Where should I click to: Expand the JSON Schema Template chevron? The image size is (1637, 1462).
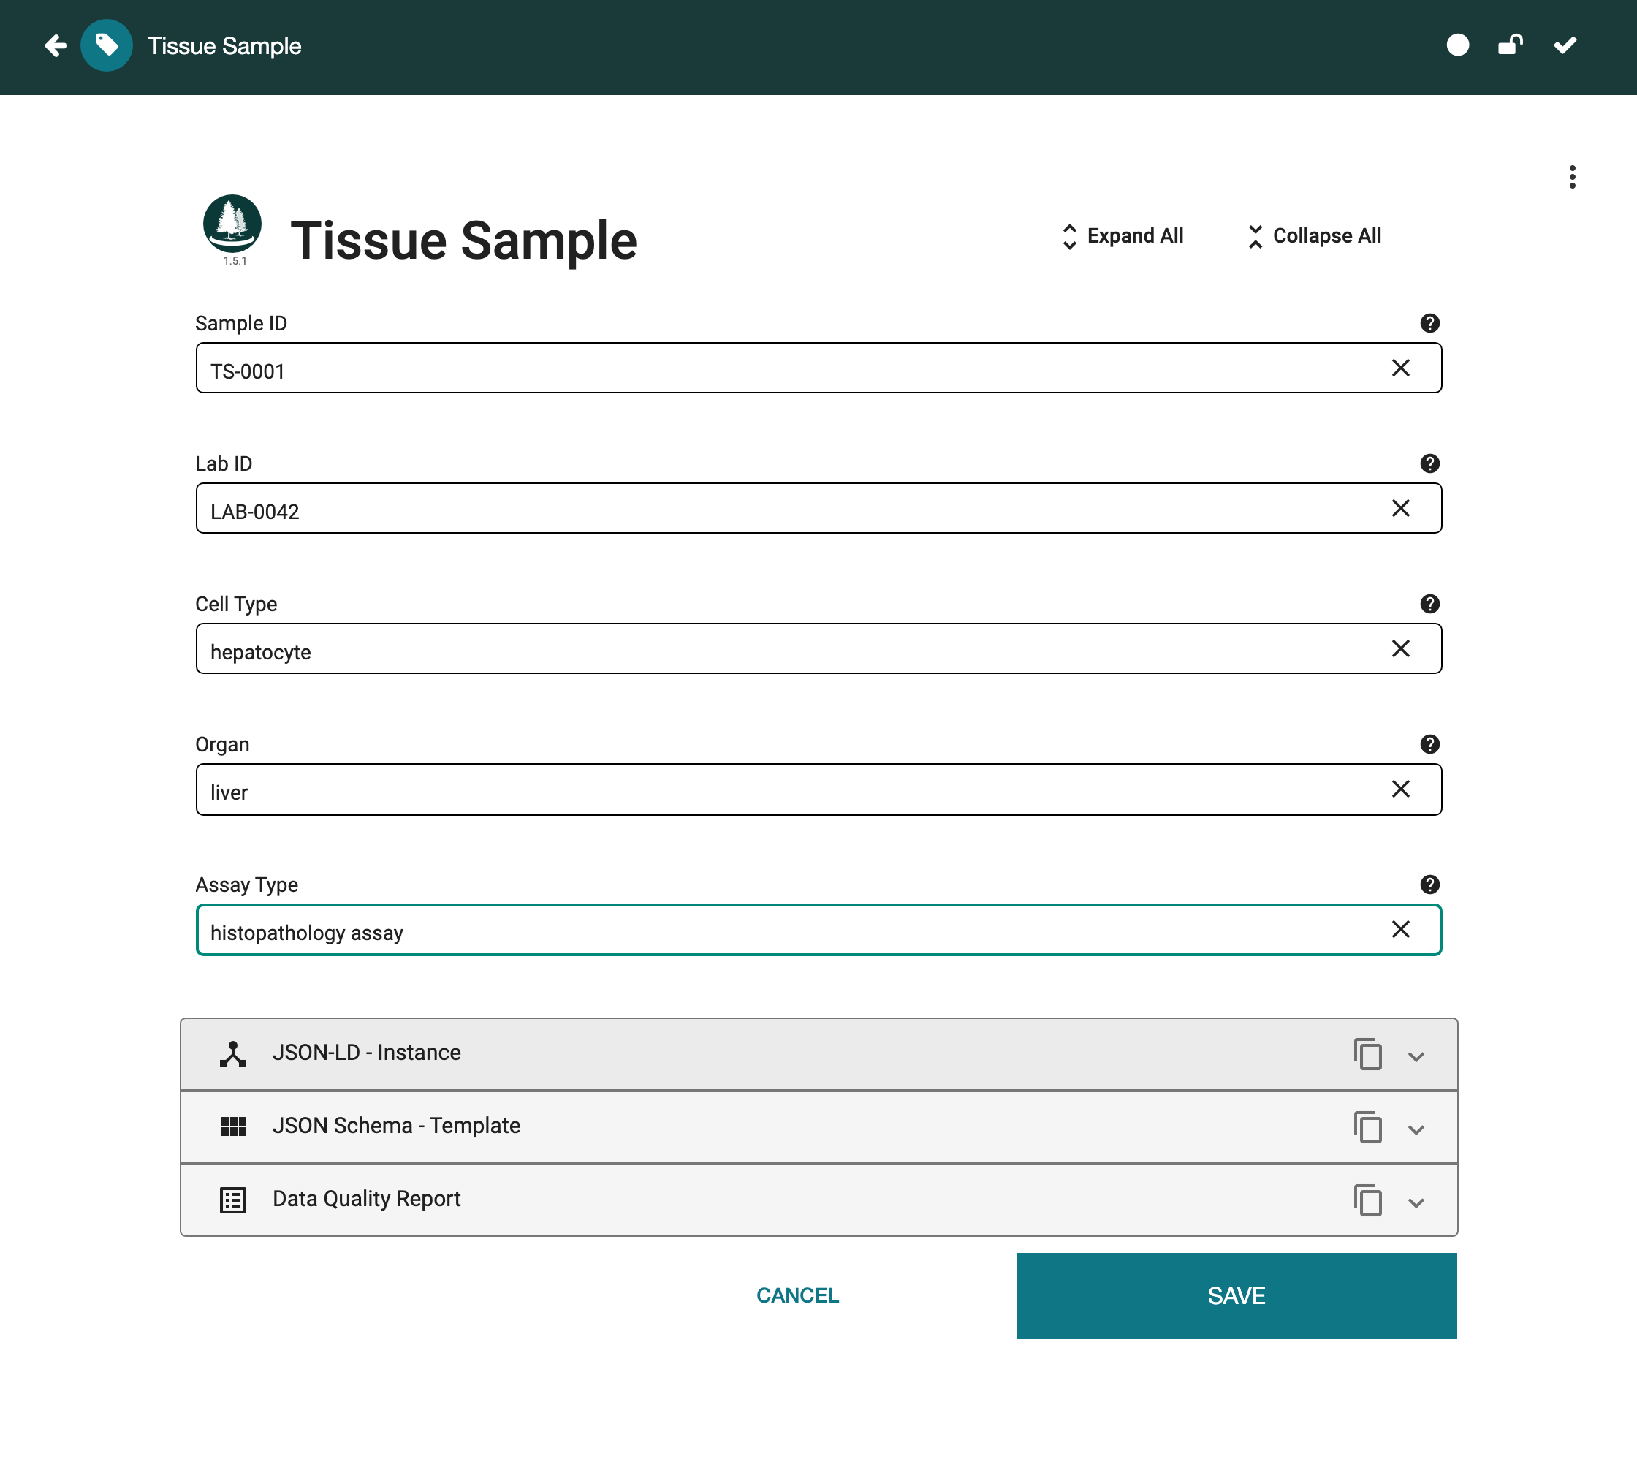tap(1416, 1130)
